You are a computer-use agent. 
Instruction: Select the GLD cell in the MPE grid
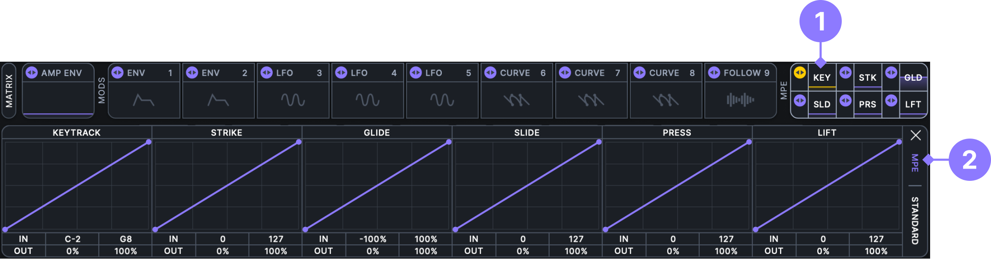point(913,77)
